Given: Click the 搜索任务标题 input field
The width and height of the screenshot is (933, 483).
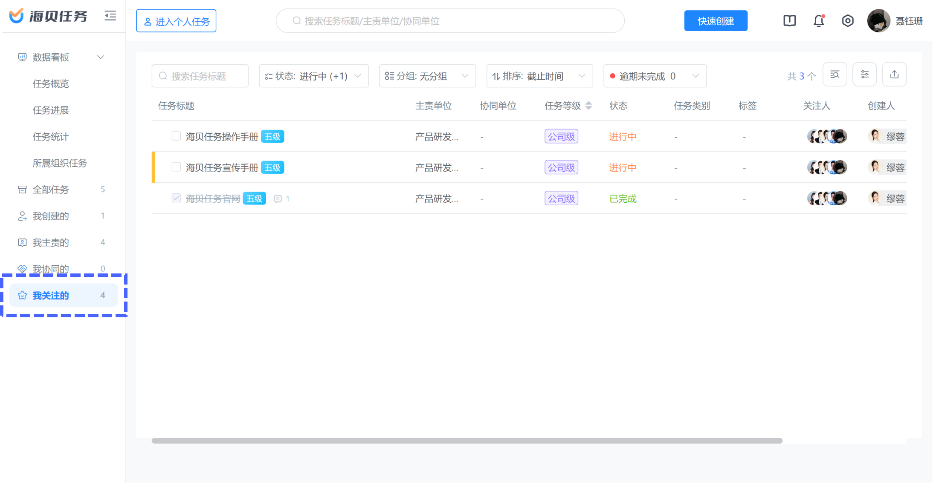Looking at the screenshot, I should [200, 76].
